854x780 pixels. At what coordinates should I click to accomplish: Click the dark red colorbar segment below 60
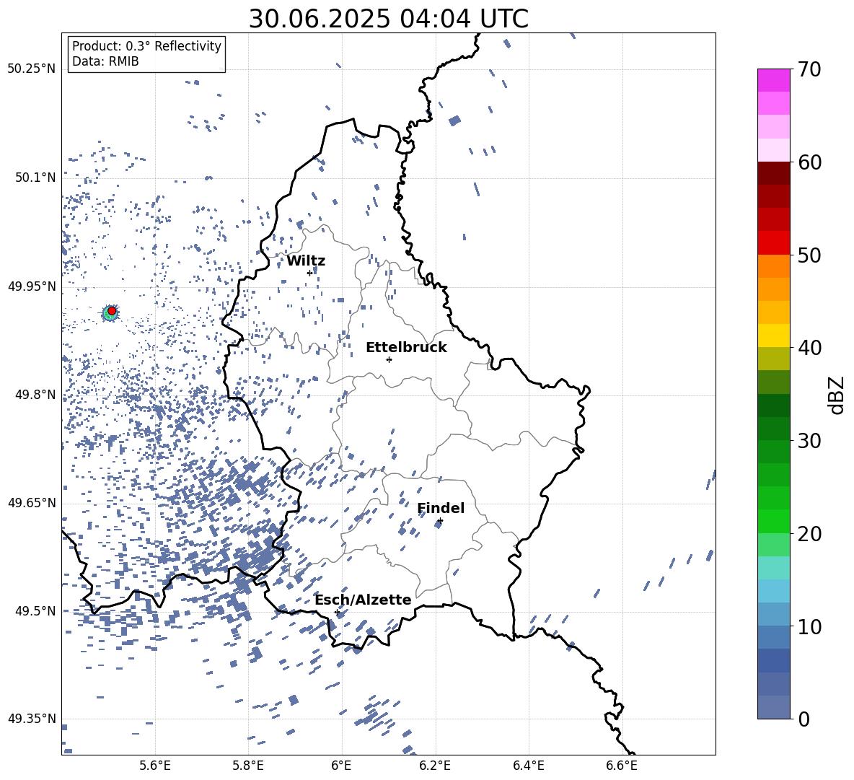pos(773,173)
